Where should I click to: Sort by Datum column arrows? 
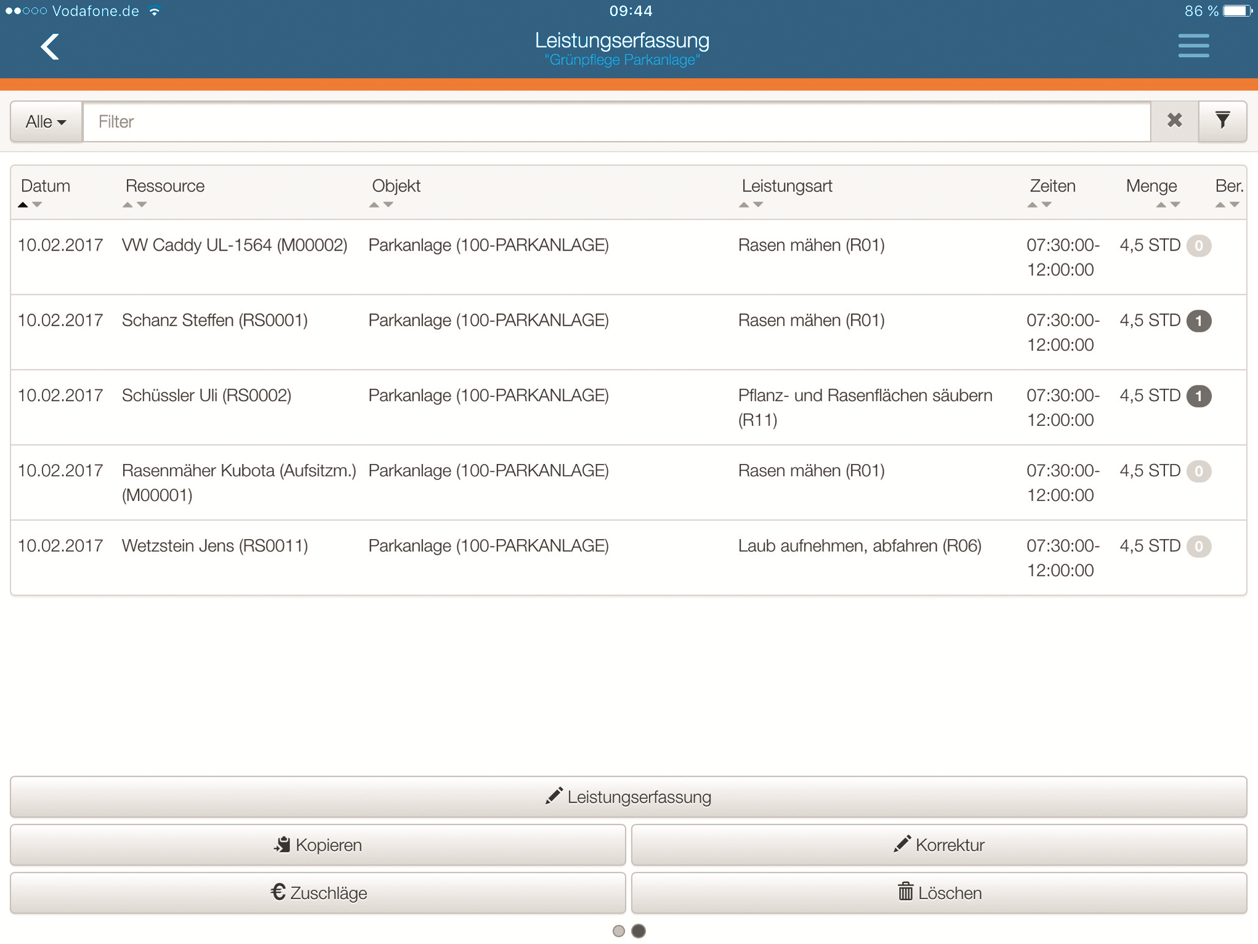click(x=30, y=204)
